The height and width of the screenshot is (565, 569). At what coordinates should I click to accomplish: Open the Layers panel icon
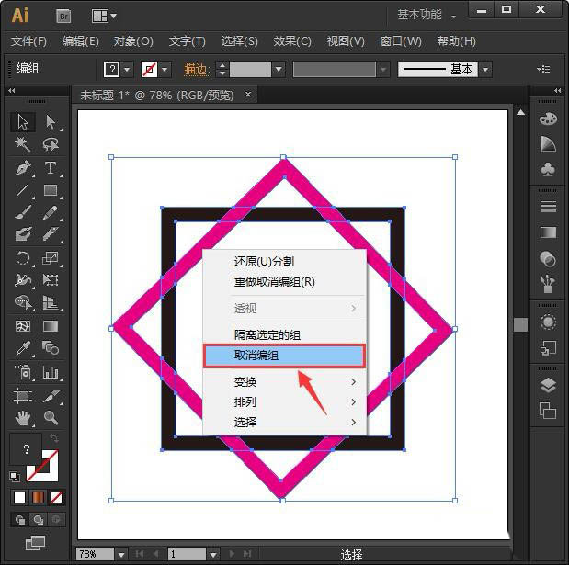coord(548,385)
